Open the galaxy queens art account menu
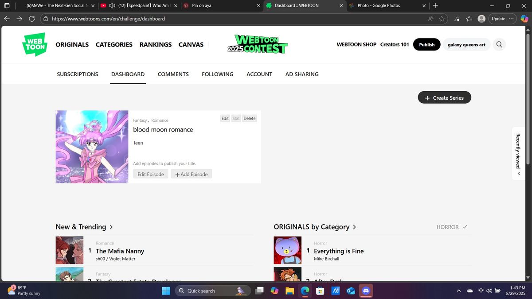Screen dimensions: 532x299 (466, 45)
